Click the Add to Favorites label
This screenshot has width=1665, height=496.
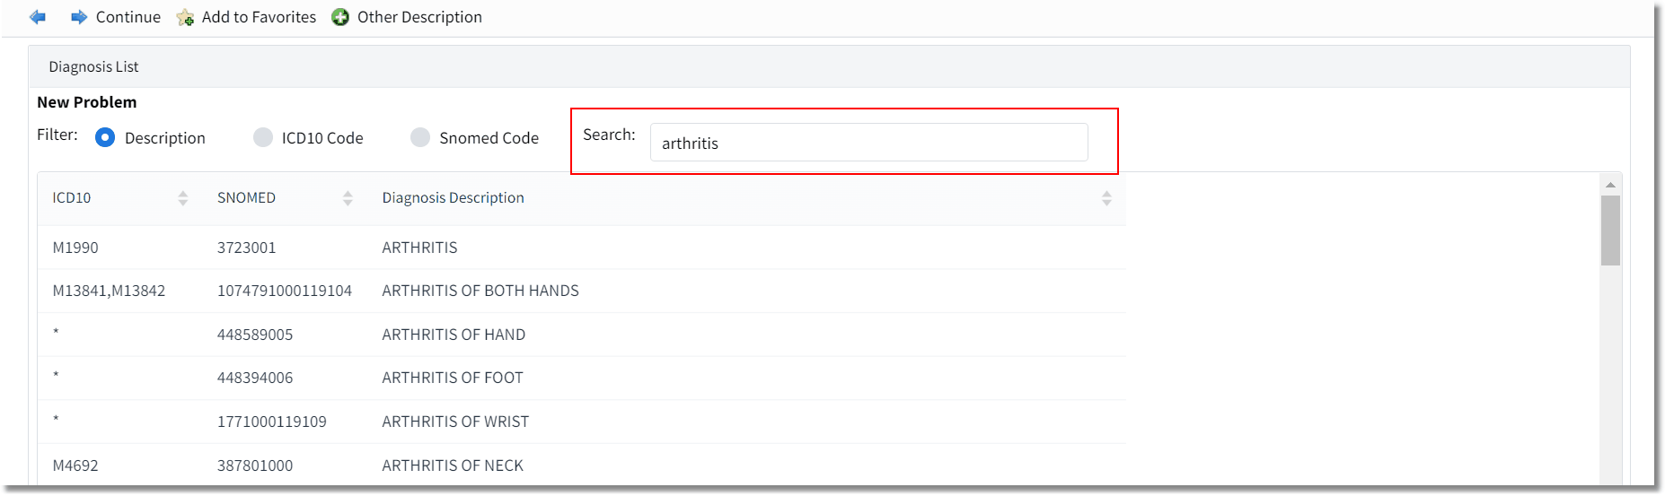259,17
